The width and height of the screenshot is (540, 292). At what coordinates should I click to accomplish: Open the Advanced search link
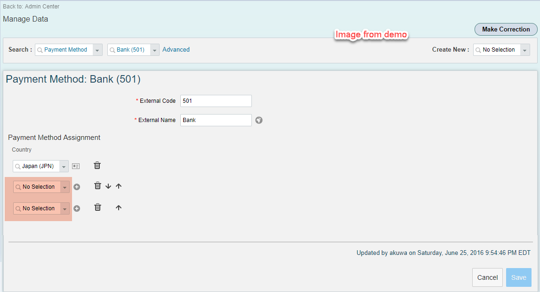[176, 49]
